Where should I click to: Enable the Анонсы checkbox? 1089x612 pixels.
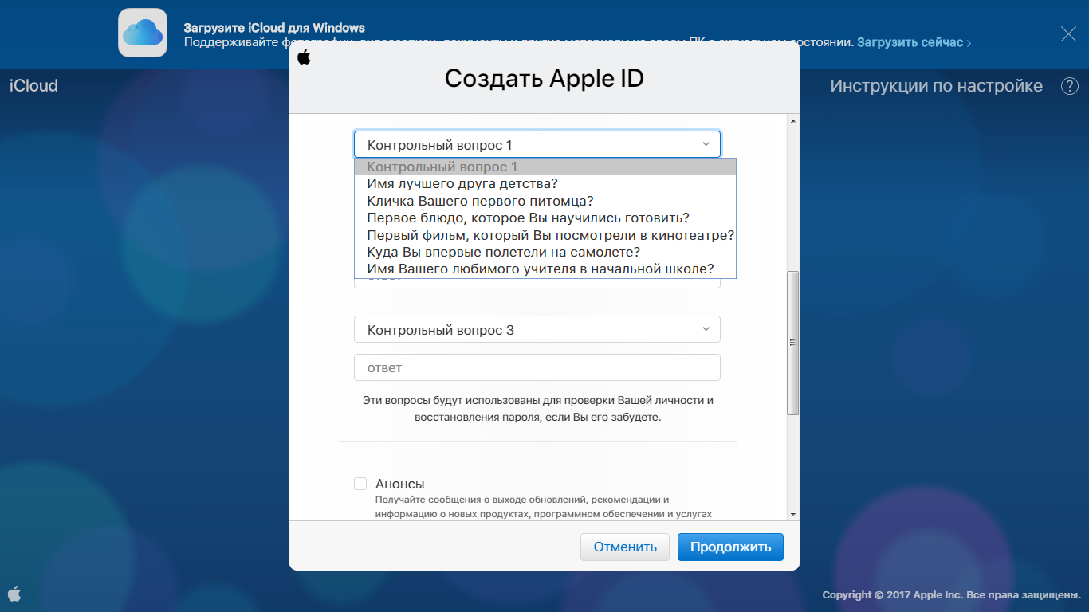point(360,484)
